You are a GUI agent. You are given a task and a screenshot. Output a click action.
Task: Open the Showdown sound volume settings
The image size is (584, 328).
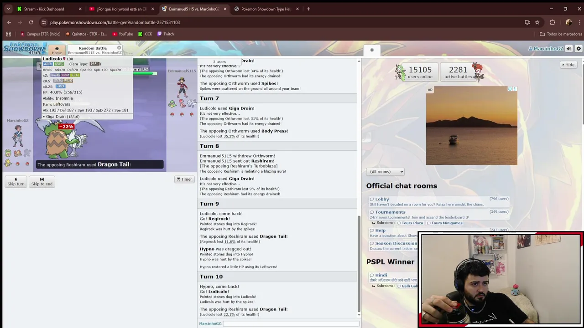[x=569, y=49]
